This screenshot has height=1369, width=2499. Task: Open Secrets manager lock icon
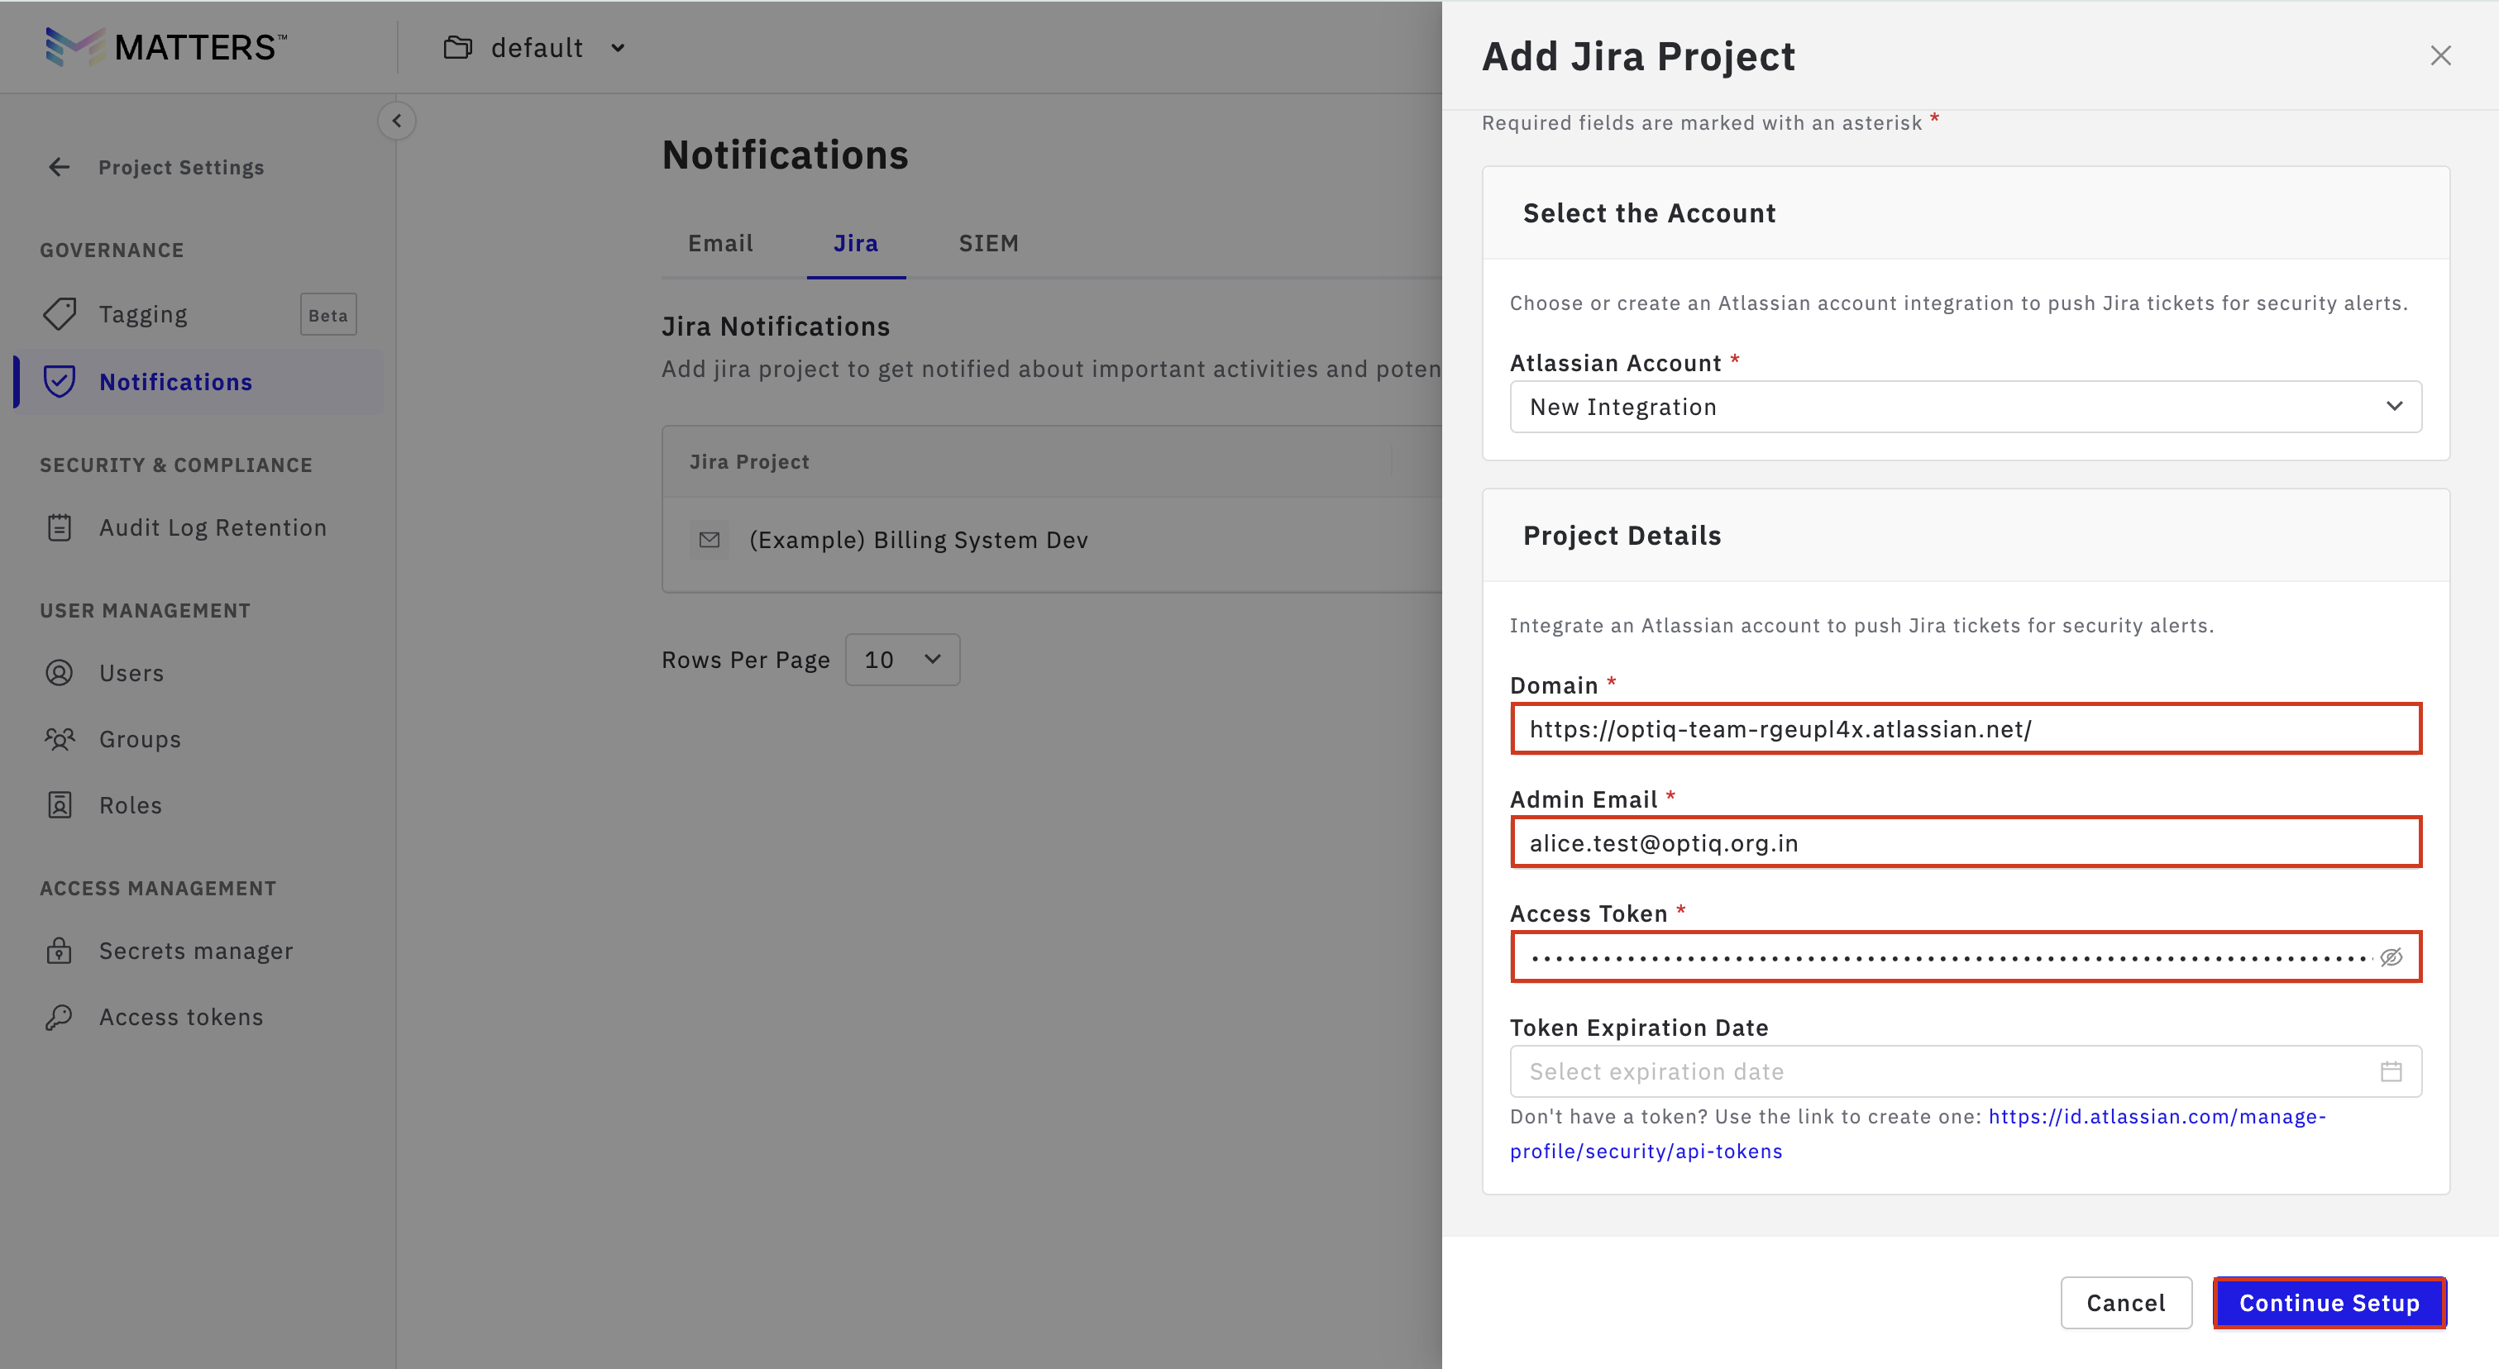tap(60, 952)
